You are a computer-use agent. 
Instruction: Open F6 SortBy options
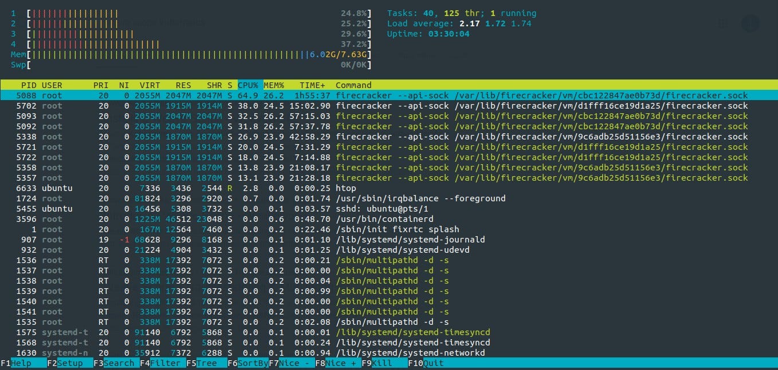point(247,363)
